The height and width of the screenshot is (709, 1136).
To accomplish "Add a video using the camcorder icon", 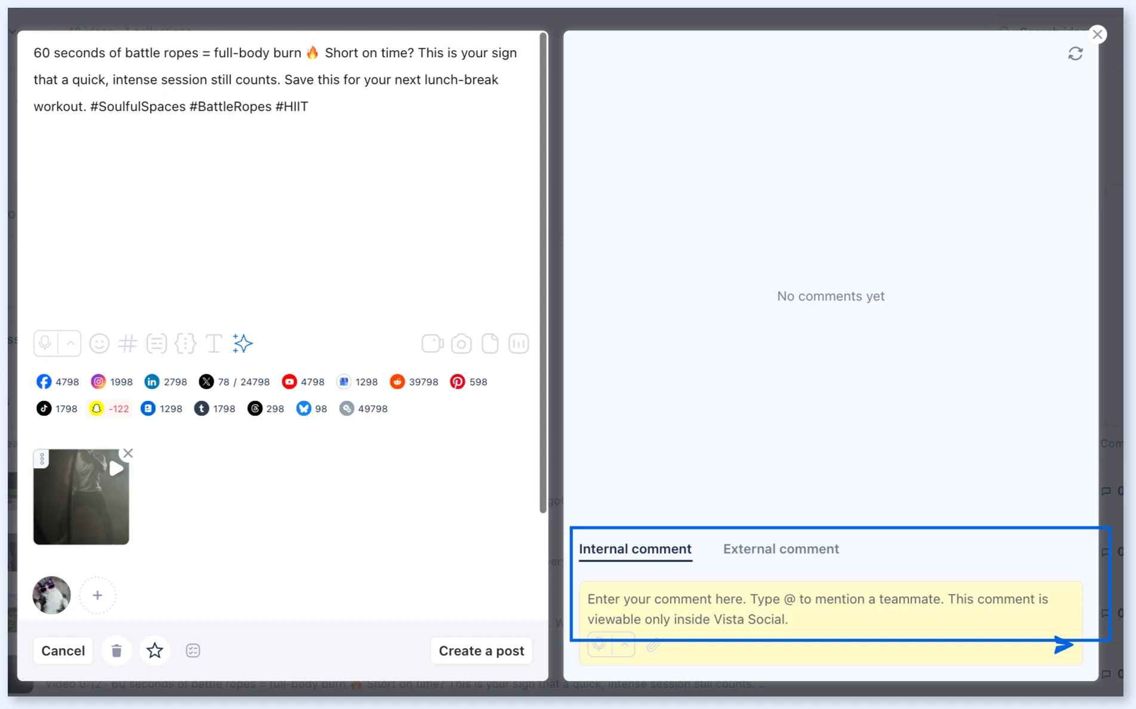I will (x=433, y=343).
